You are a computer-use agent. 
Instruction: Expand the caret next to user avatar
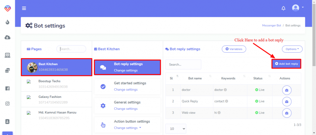tap(302, 7)
